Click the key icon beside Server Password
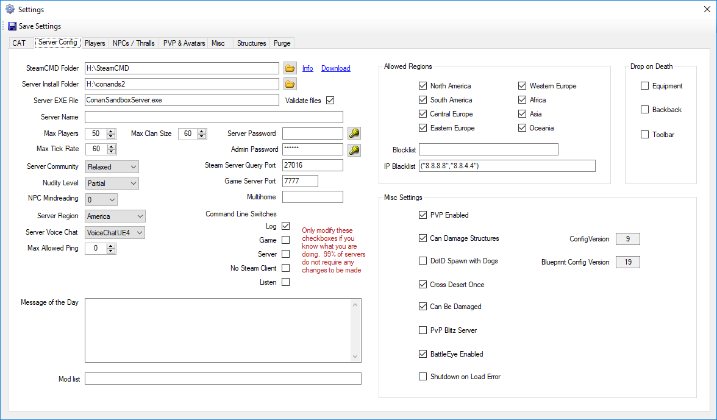This screenshot has width=717, height=420. pyautogui.click(x=354, y=133)
